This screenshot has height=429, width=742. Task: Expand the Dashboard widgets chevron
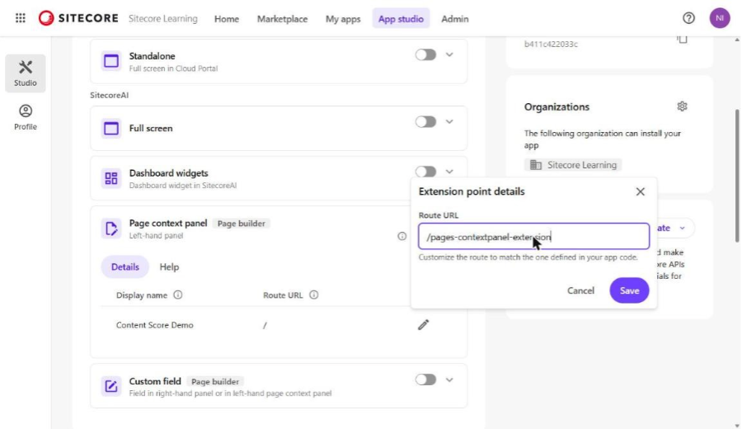[449, 172]
